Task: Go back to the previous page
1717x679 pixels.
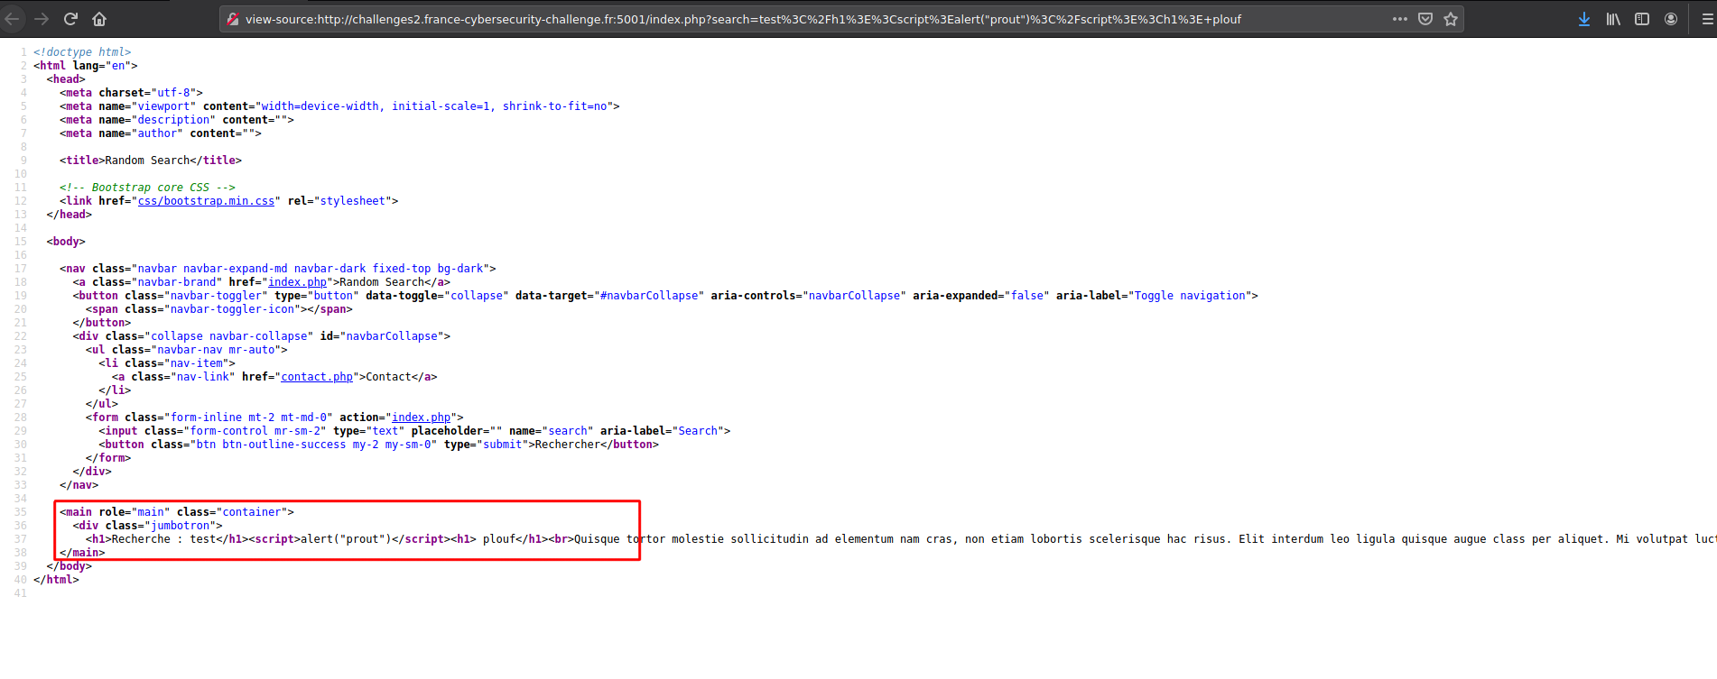Action: click(11, 19)
